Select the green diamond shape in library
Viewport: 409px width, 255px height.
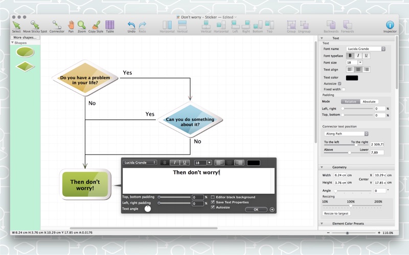[x=25, y=66]
